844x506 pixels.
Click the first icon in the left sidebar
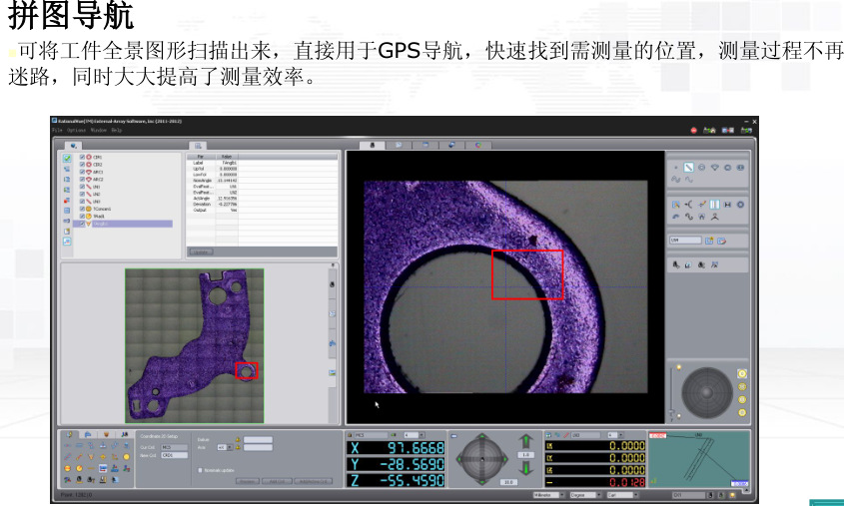[67, 158]
